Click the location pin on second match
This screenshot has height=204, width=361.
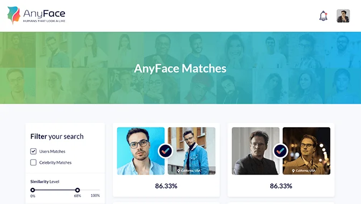click(x=293, y=171)
